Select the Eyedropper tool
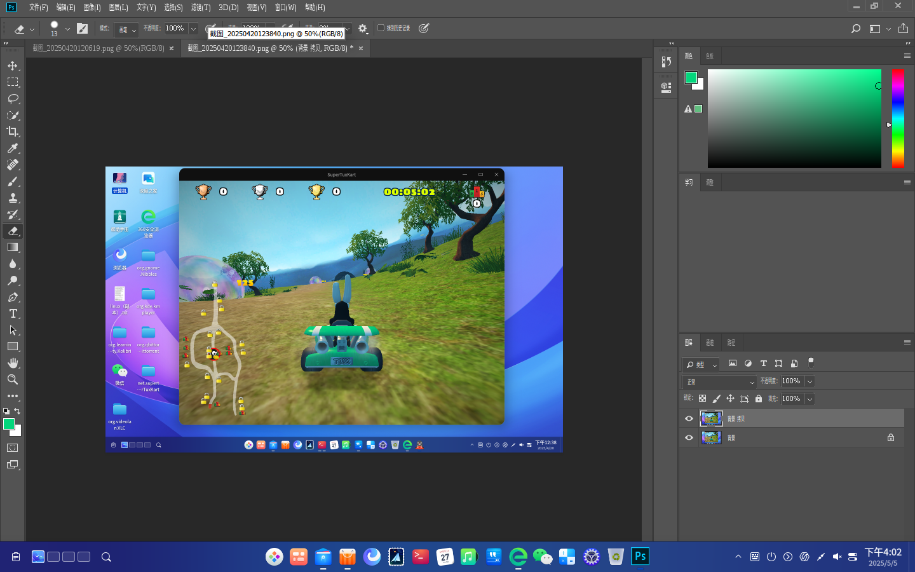 pyautogui.click(x=13, y=148)
